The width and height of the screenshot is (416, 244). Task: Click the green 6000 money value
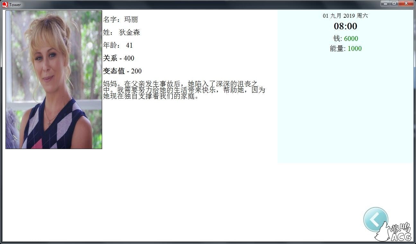(351, 38)
